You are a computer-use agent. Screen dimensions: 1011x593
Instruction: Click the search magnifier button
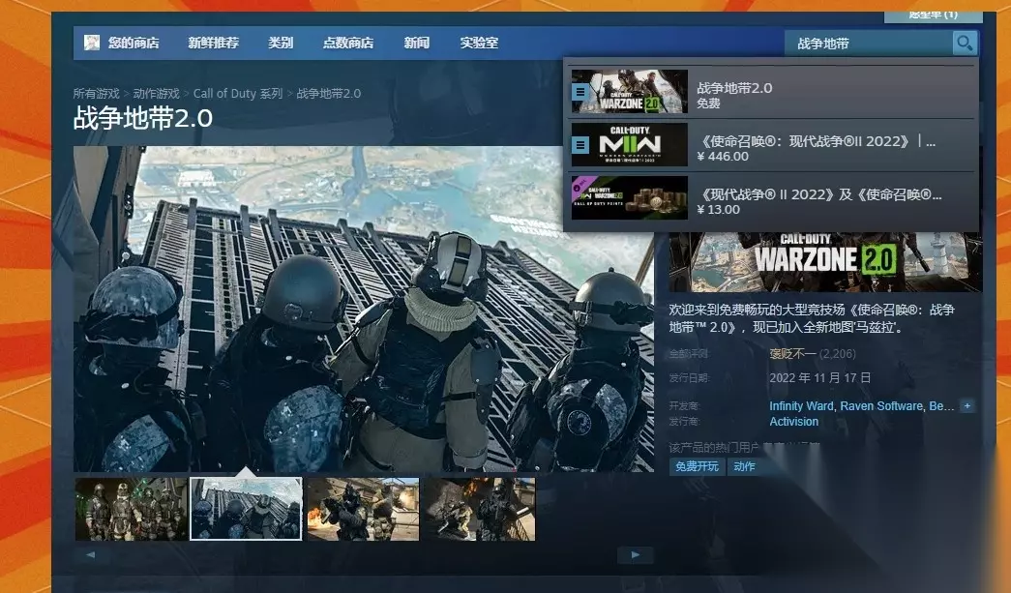965,44
